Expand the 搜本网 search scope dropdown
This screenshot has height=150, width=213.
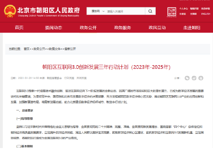pos(98,11)
